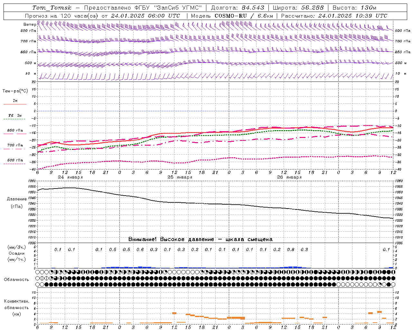Image resolution: width=412 pixels, height=330 pixels.
Task: Click the '(мм/1ч.)' precipitation unit label
Action: tap(17, 260)
